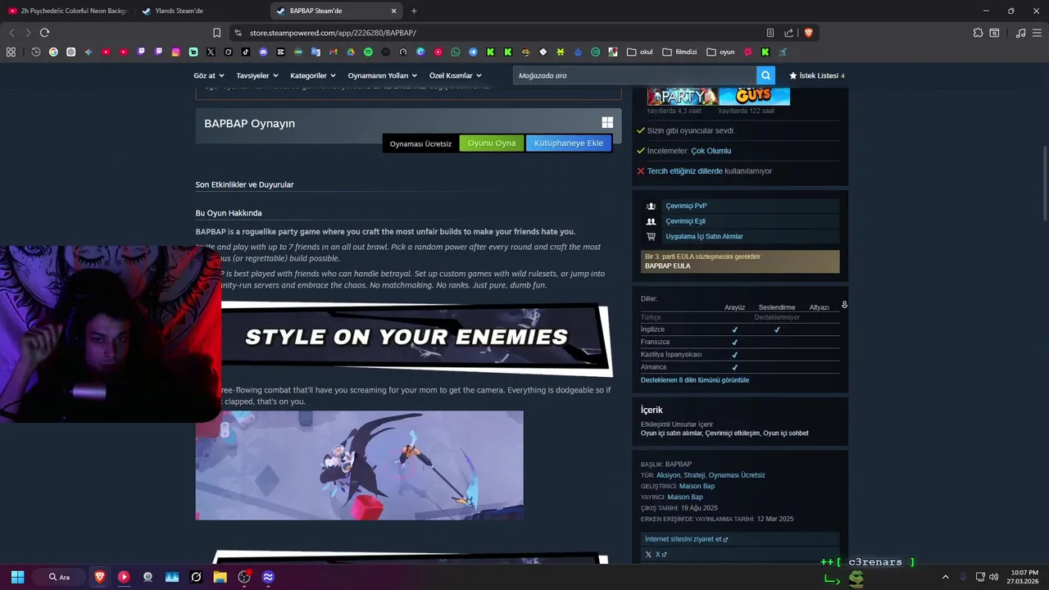Open a new browser tab

click(x=413, y=11)
